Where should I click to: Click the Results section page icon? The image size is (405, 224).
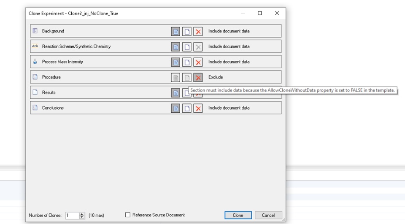point(35,92)
